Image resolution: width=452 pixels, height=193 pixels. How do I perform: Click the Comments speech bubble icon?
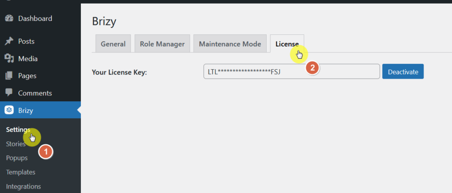pos(9,93)
